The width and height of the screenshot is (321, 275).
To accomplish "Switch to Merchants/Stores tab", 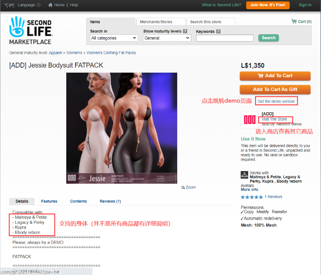I will [x=160, y=22].
